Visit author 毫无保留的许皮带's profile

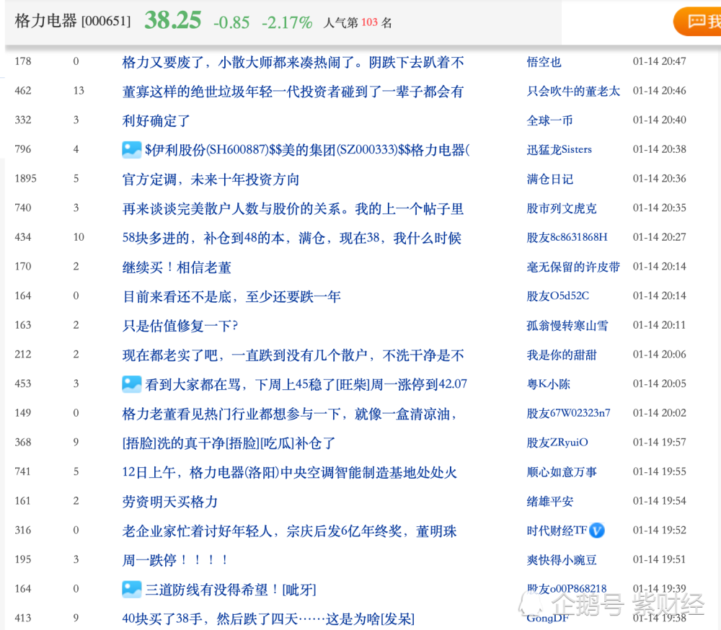click(573, 267)
